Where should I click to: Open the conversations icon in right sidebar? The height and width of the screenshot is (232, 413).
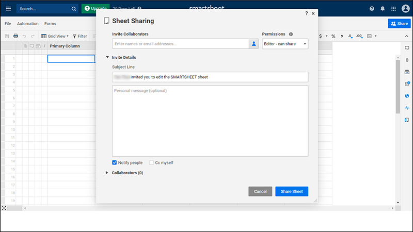pyautogui.click(x=407, y=48)
